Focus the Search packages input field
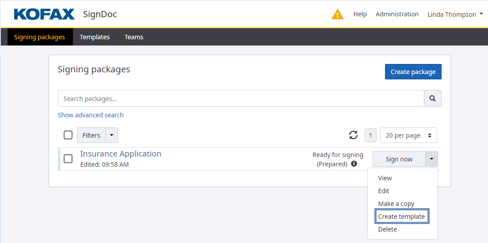488x243 pixels. (x=241, y=99)
